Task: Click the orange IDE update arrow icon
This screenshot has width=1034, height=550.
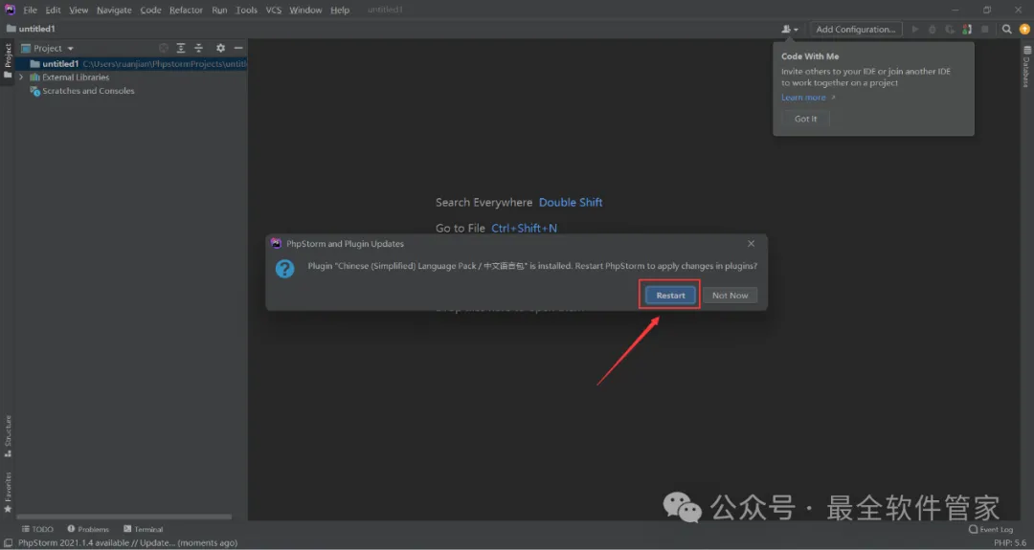Action: point(1024,29)
